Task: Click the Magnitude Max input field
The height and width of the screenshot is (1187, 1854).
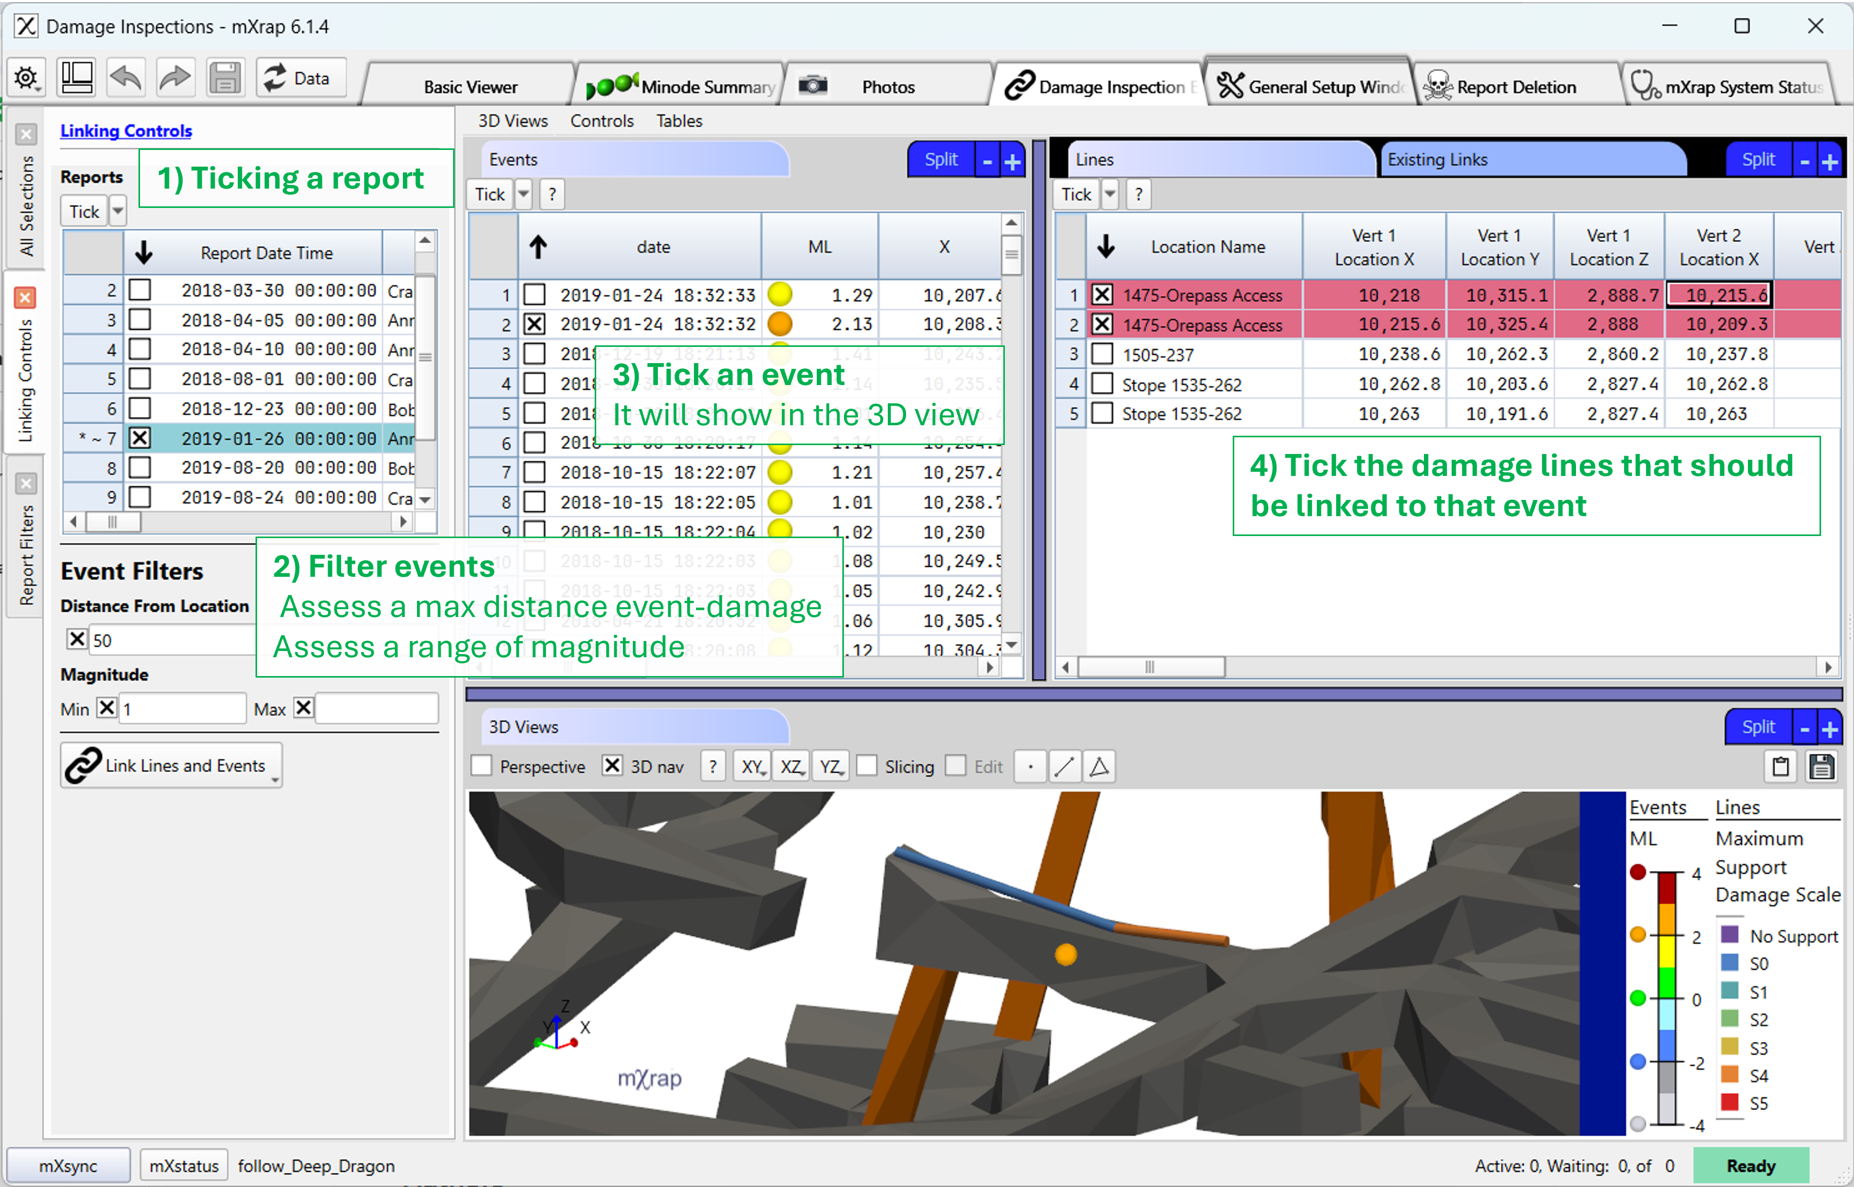Action: (x=377, y=707)
